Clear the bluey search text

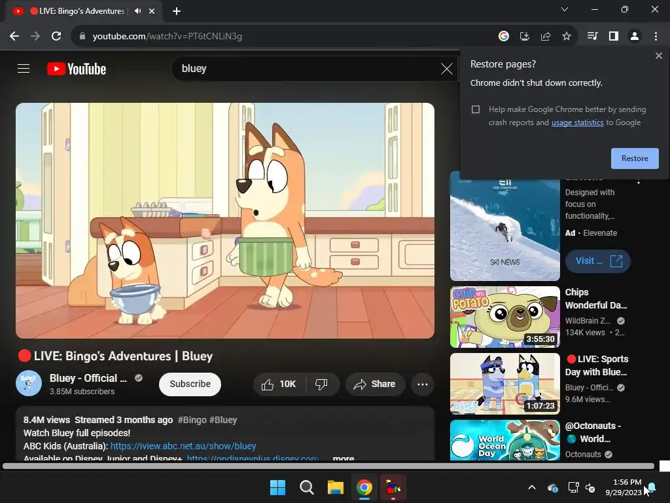446,68
